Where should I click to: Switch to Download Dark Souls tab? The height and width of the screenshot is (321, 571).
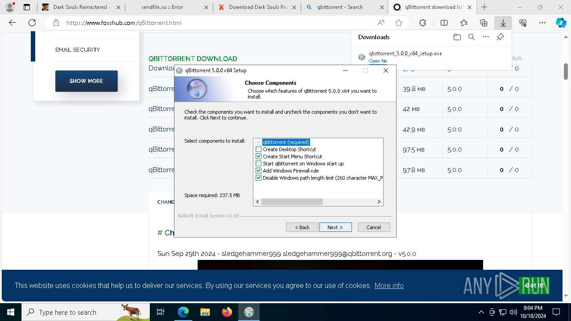coord(257,7)
